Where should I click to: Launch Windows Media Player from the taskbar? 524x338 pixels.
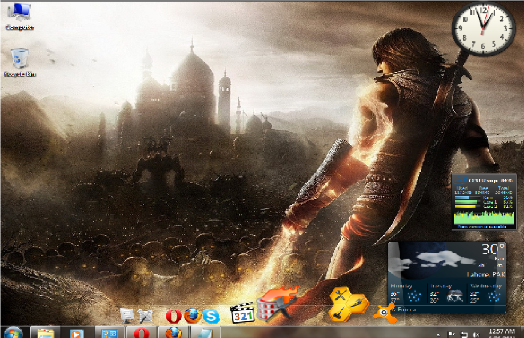pos(77,333)
